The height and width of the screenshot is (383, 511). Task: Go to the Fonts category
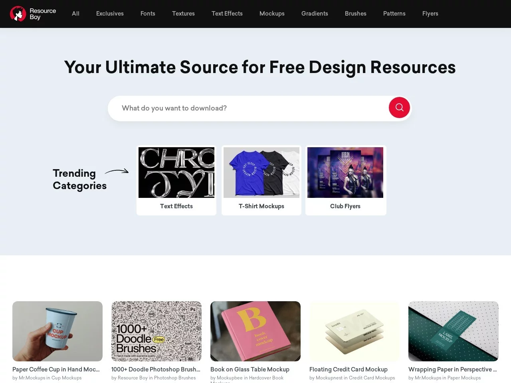[x=148, y=14]
